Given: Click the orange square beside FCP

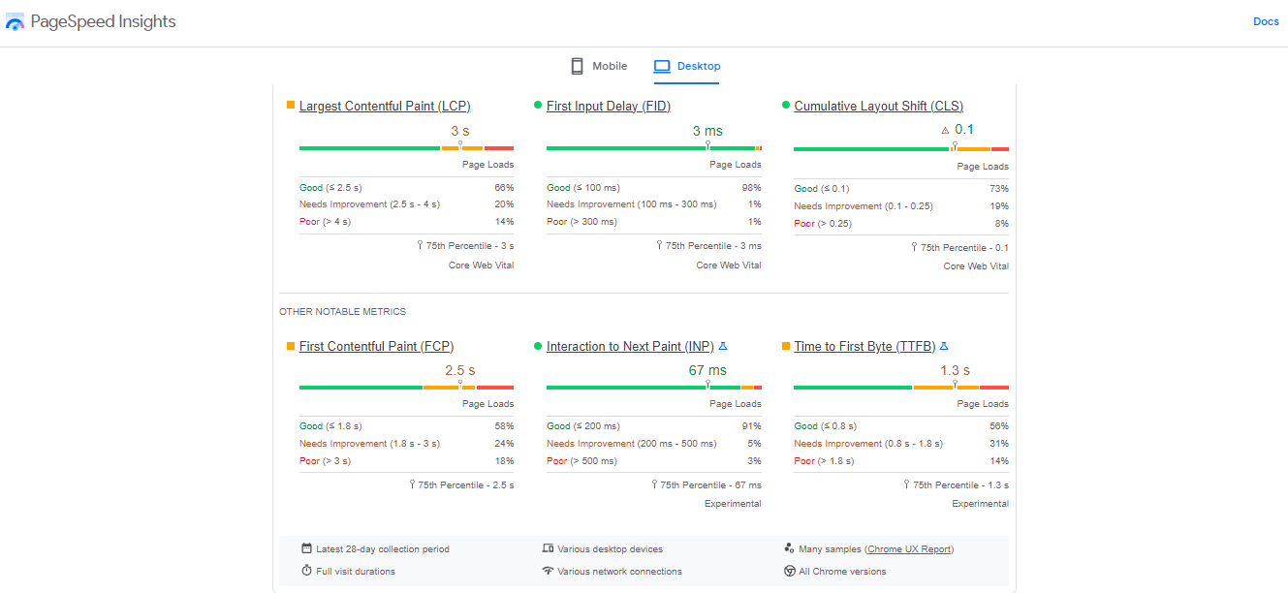Looking at the screenshot, I should point(291,345).
